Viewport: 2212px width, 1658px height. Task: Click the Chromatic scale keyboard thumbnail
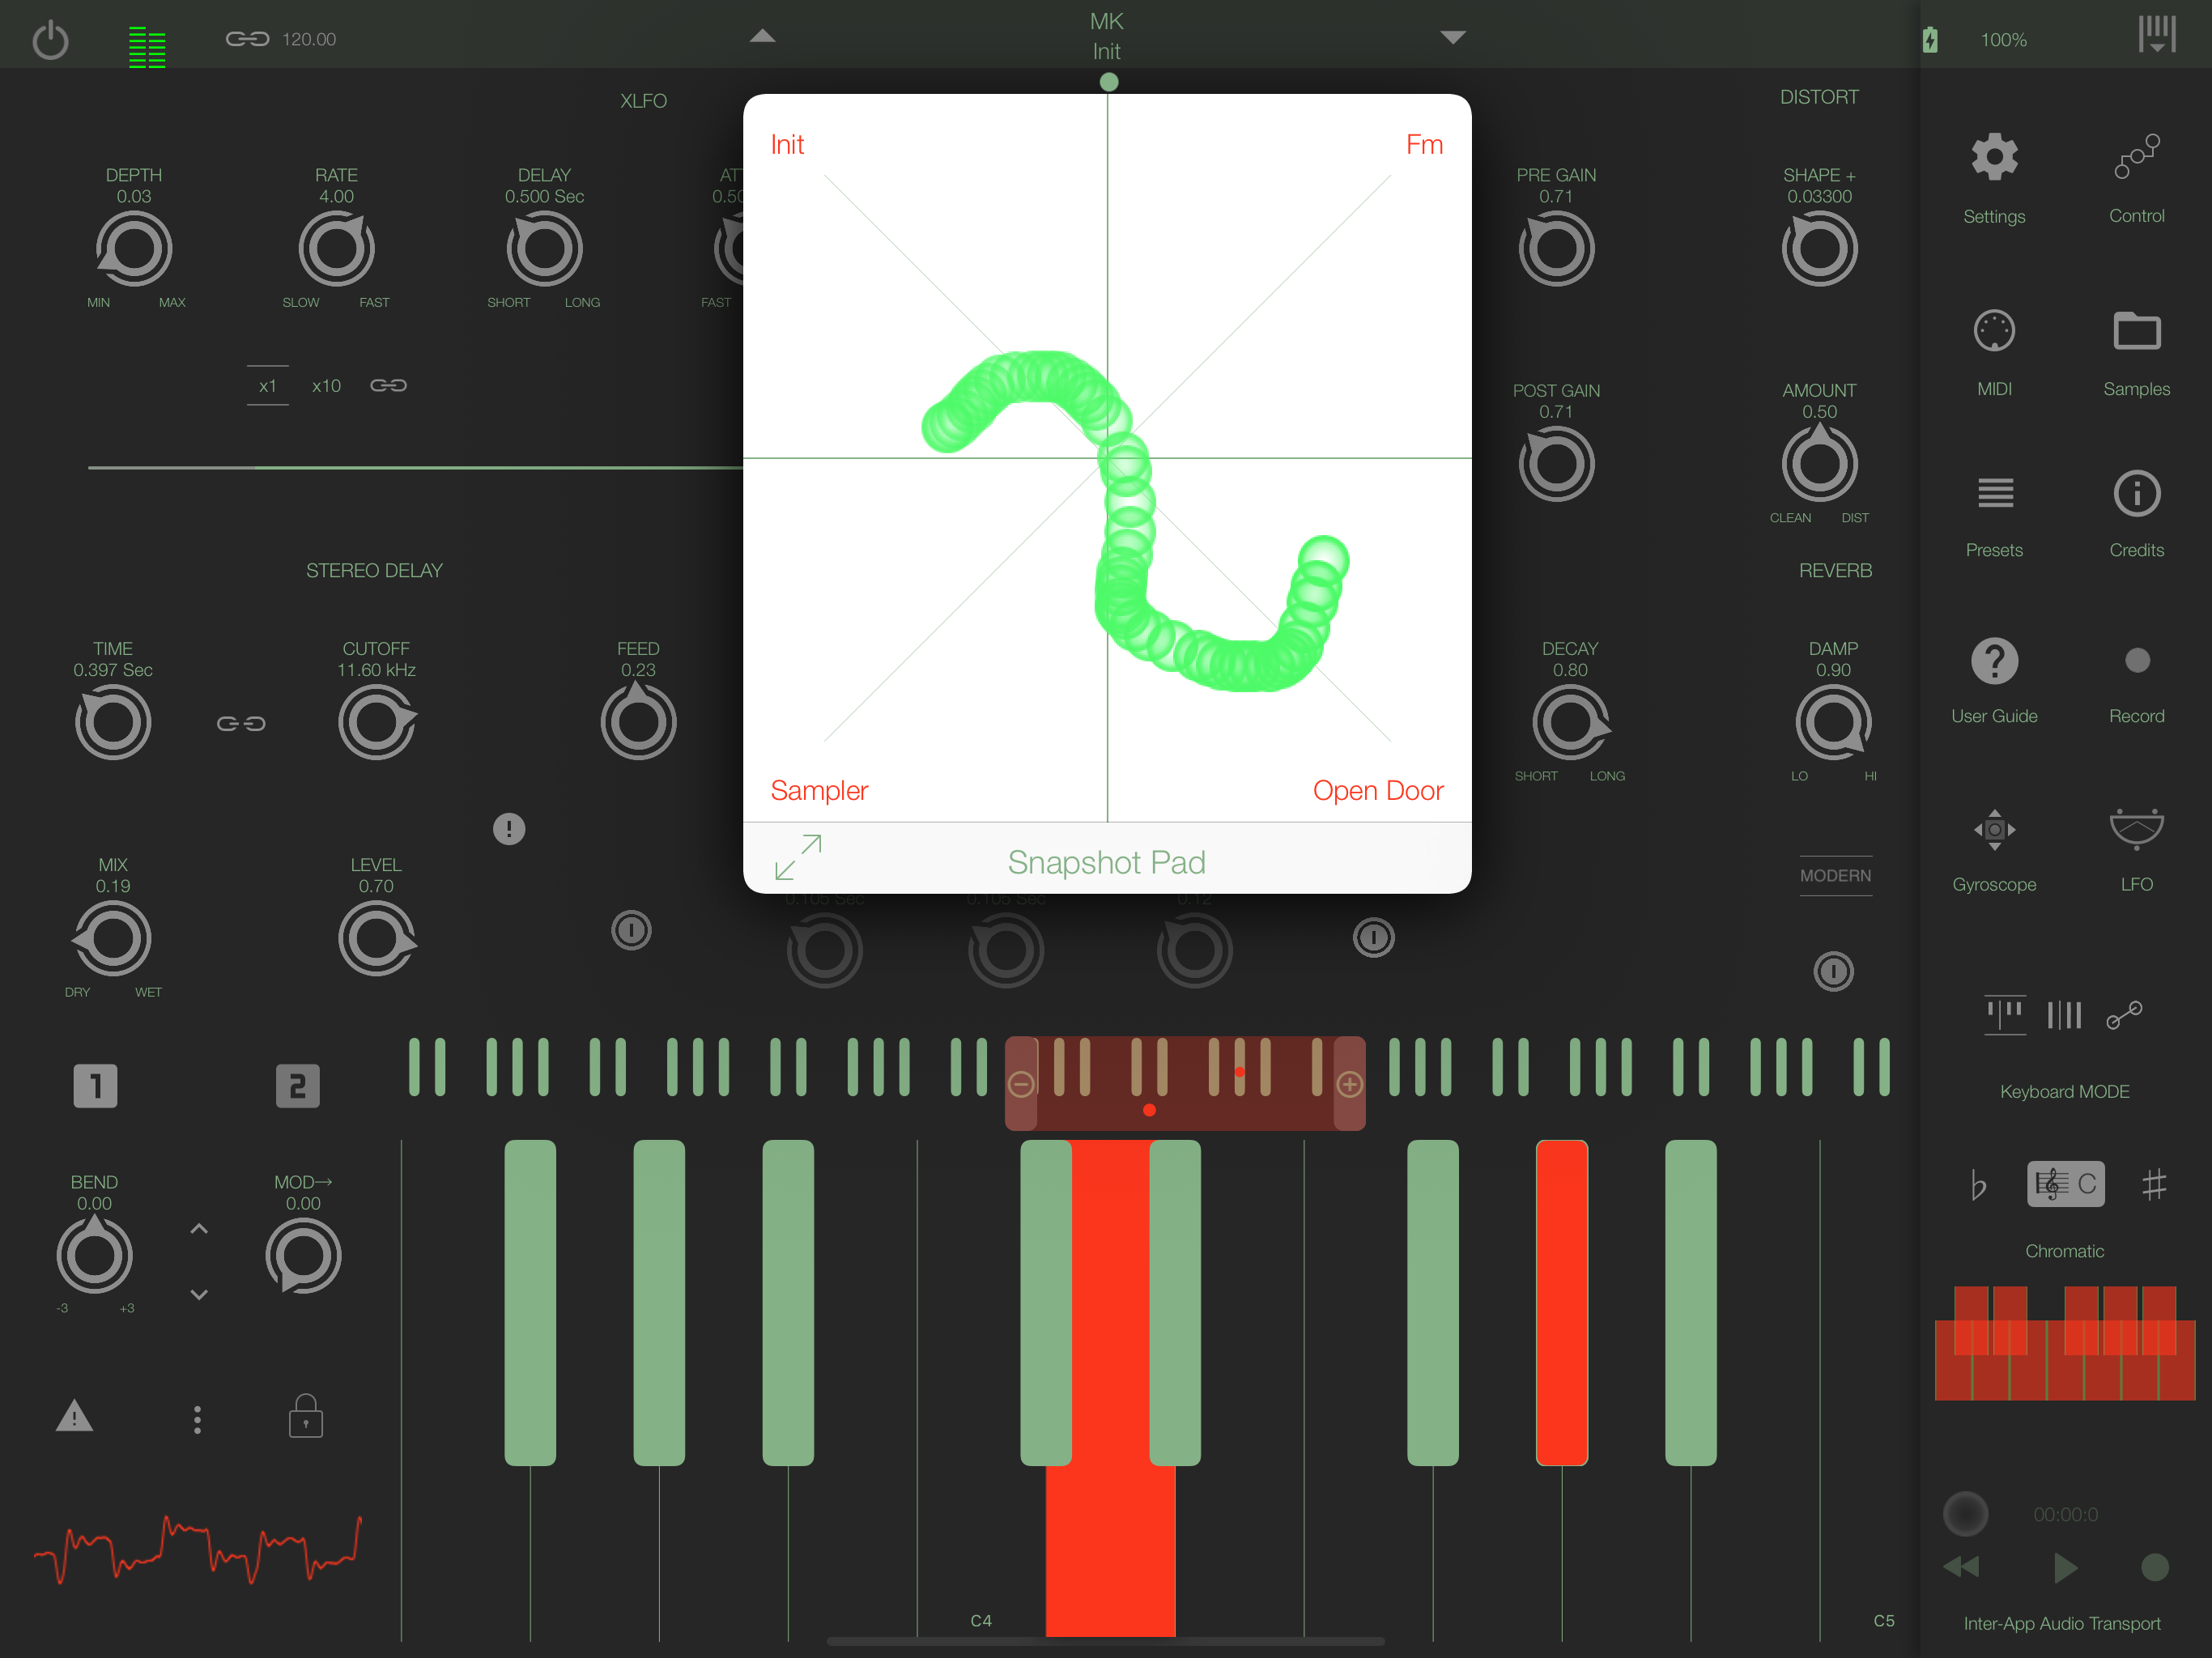(x=2064, y=1343)
